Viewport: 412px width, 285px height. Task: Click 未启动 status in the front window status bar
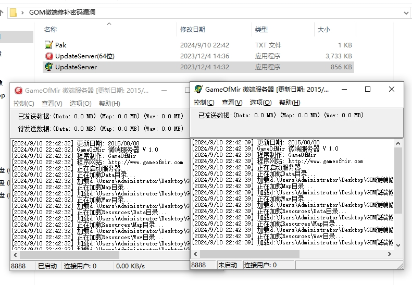tap(227, 265)
